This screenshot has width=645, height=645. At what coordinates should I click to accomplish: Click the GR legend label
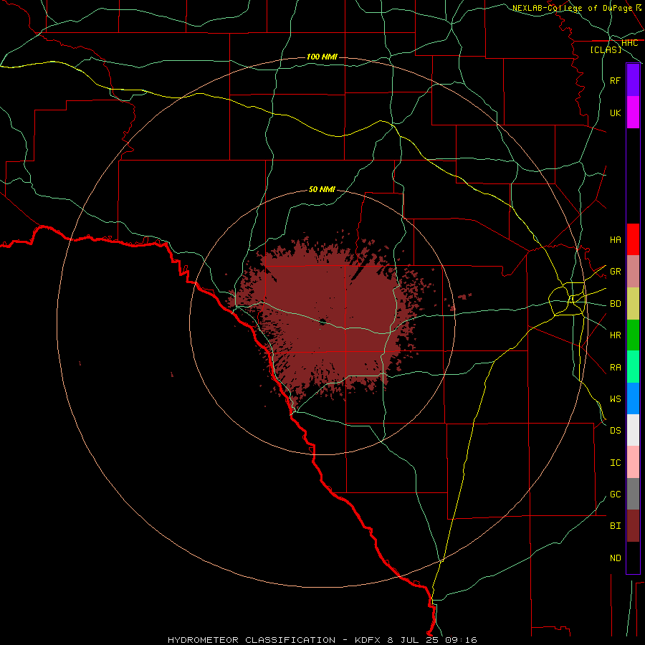[x=615, y=272]
